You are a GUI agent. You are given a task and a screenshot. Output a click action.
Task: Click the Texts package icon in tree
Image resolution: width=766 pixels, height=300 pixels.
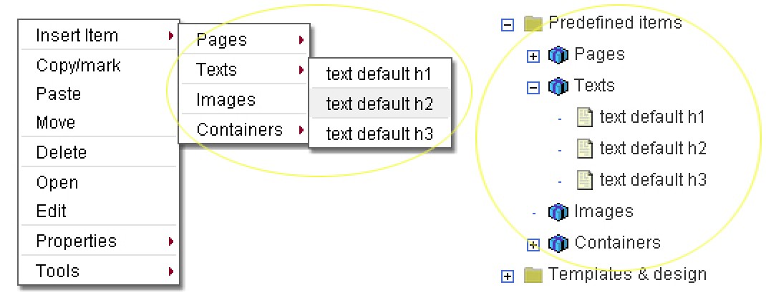pos(558,86)
